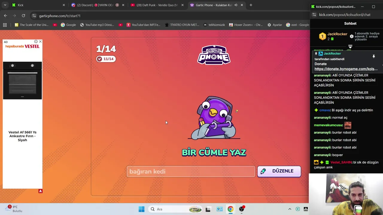Unpin the pinned JackRocker message

373,56
